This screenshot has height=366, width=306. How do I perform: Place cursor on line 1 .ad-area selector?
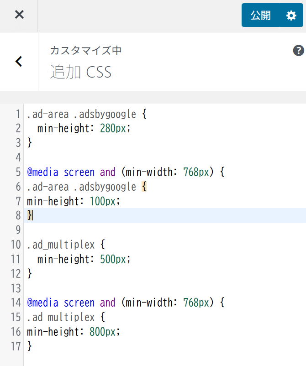(47, 115)
